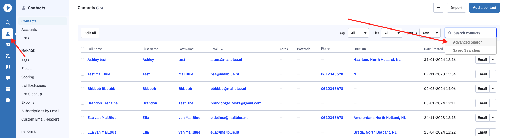Check the Brandon Test One row checkbox
The height and width of the screenshot is (138, 505).
coord(82,103)
